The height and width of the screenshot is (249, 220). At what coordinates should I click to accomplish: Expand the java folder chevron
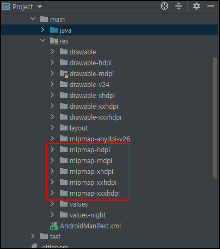pos(42,30)
